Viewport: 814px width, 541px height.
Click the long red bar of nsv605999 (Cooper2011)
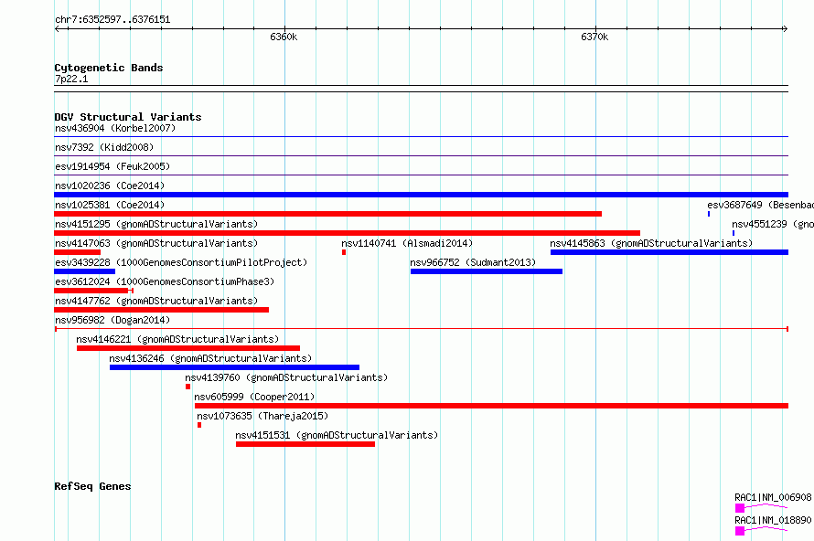(492, 406)
